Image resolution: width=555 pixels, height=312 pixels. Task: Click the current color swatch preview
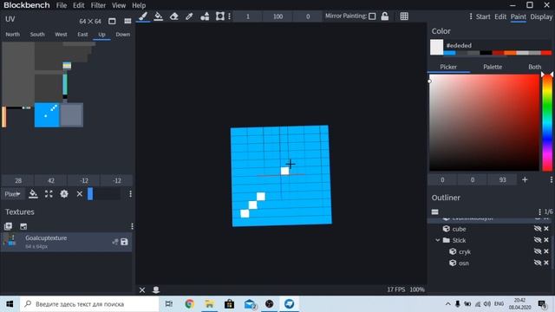click(x=436, y=48)
